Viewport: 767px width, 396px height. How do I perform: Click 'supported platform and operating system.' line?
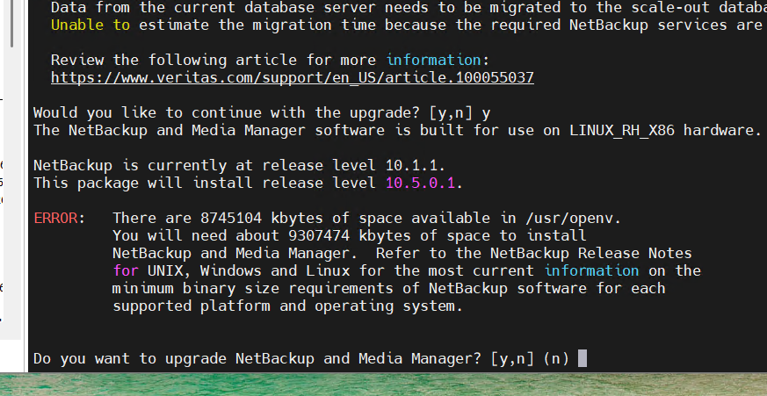click(287, 306)
